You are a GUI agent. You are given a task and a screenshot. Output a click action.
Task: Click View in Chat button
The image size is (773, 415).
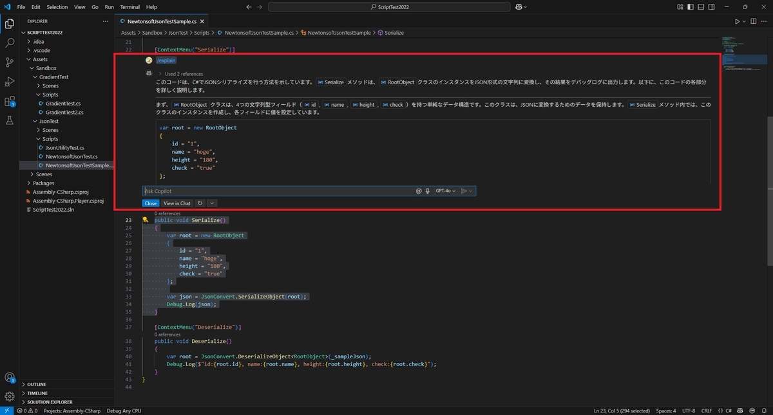point(177,203)
